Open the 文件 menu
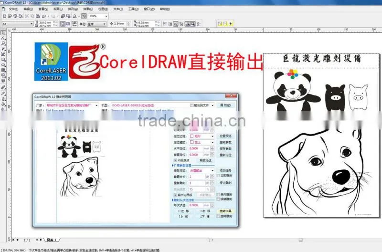The height and width of the screenshot is (252, 382). 13,9
